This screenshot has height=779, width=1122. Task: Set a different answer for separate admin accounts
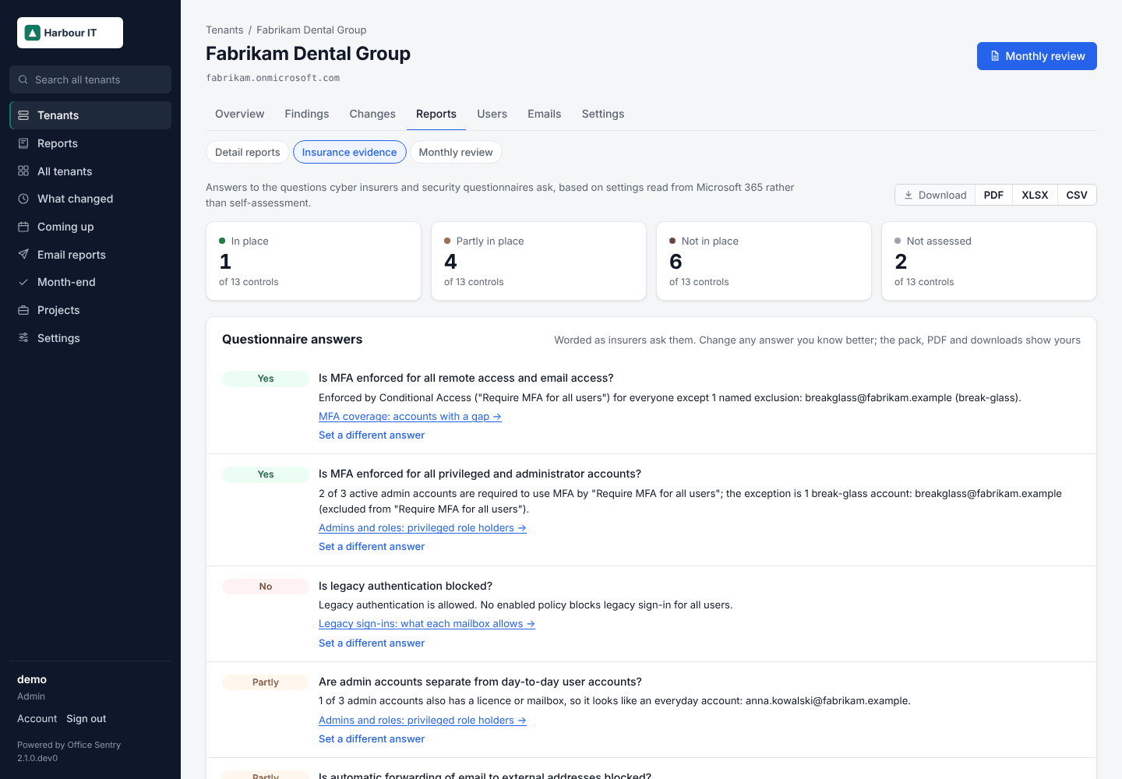372,738
